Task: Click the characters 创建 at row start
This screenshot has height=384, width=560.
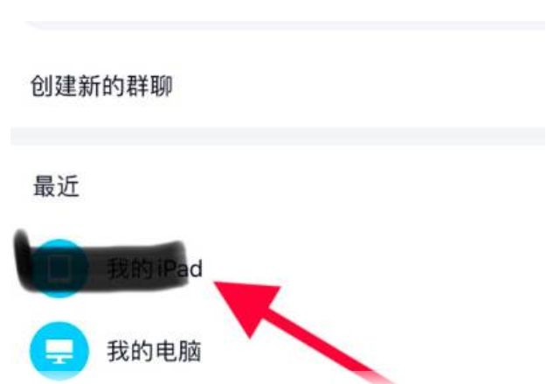Action: 54,87
